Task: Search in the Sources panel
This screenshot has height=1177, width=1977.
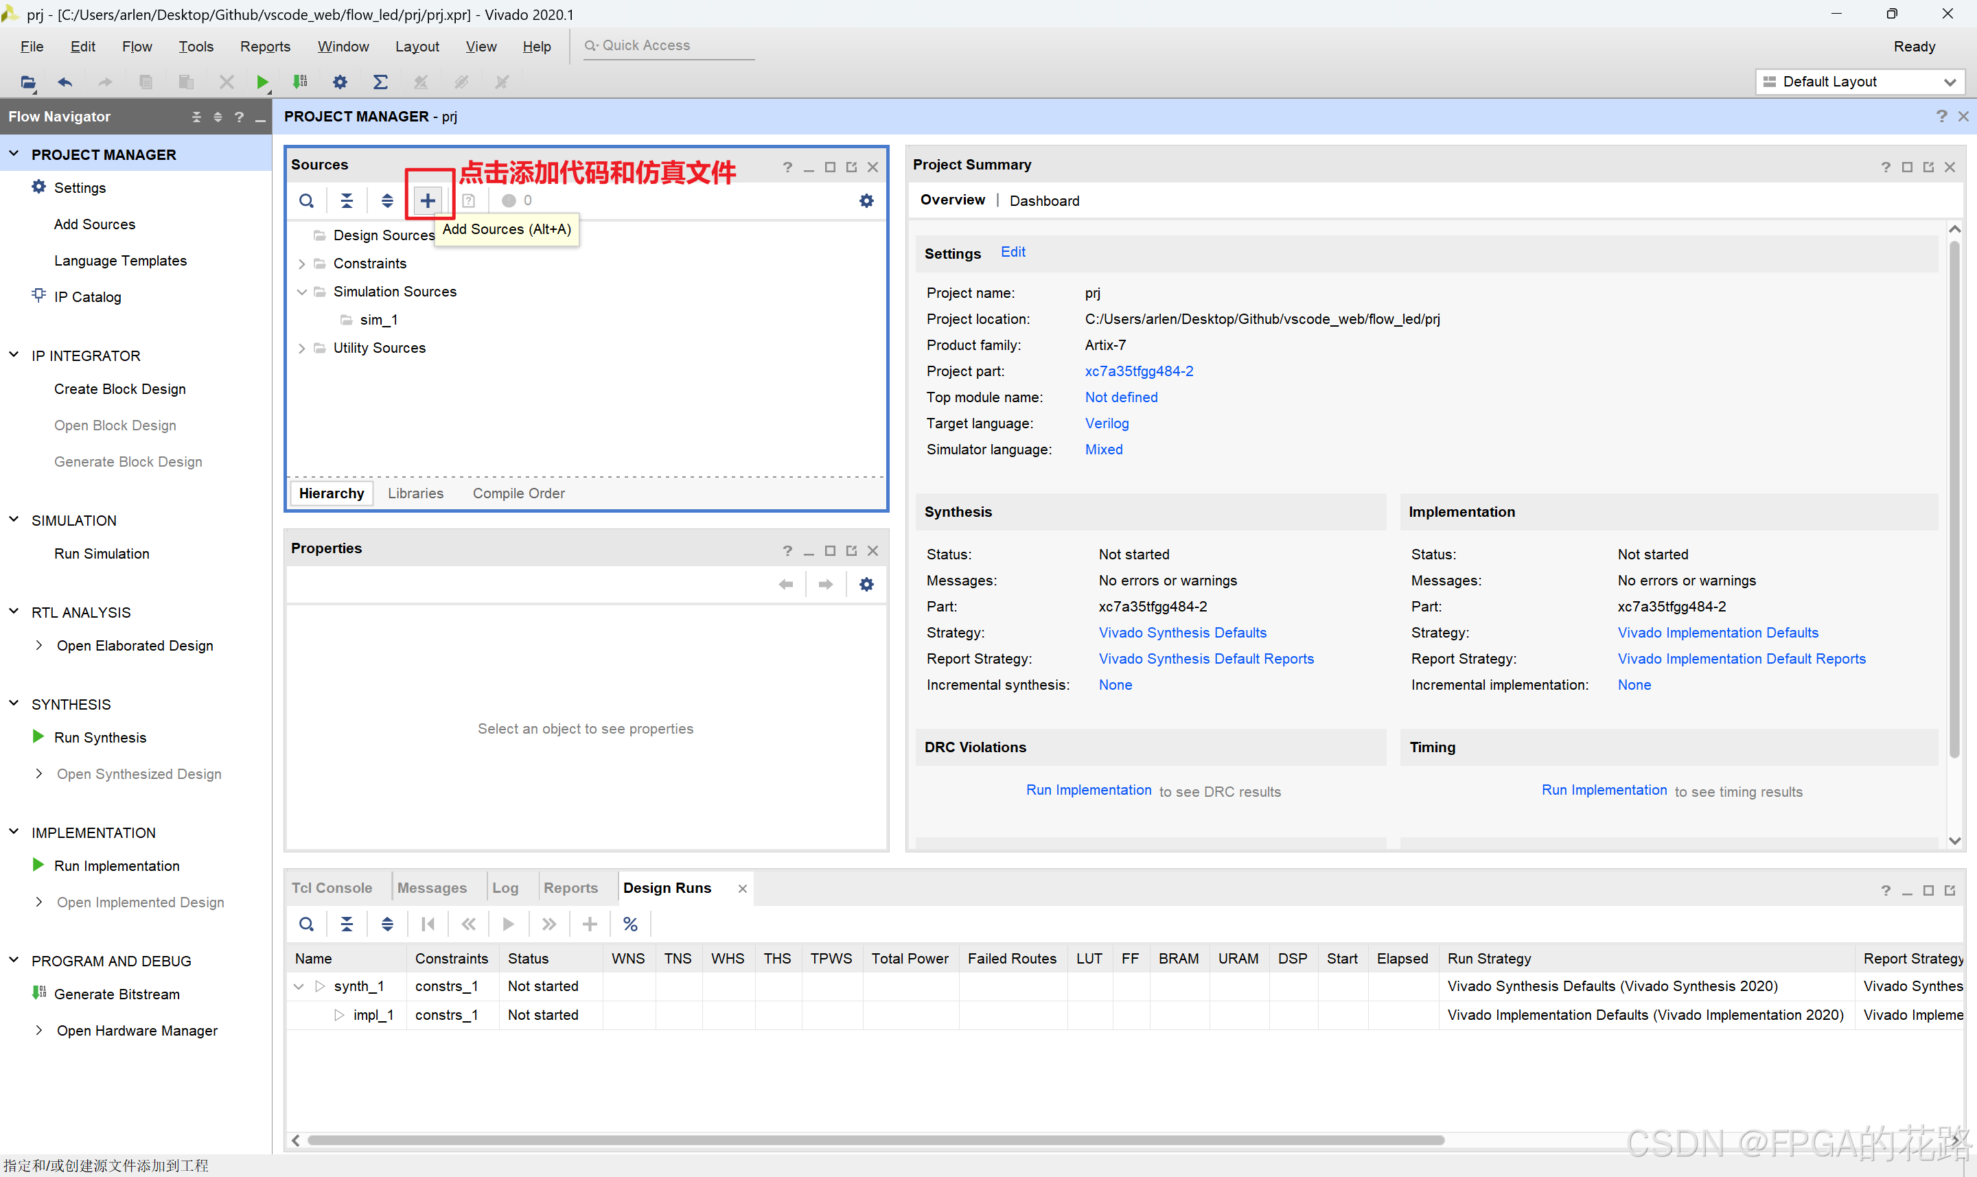Action: 306,200
